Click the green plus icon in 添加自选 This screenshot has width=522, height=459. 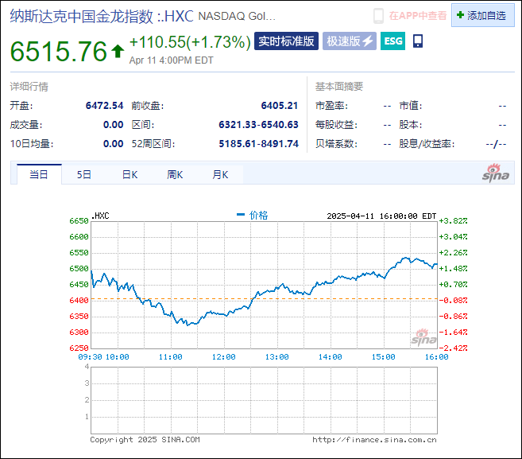[x=460, y=15]
